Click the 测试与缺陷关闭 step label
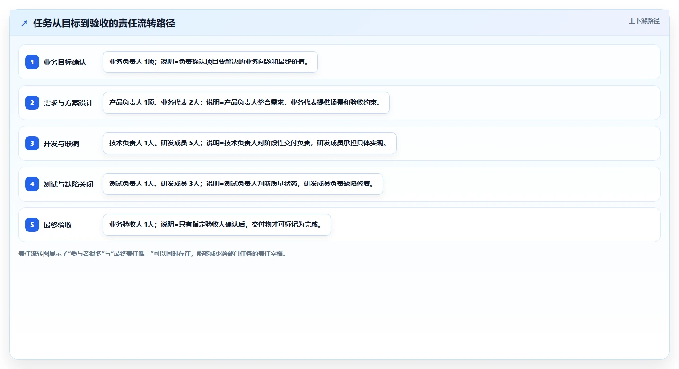Image resolution: width=679 pixels, height=369 pixels. (68, 184)
